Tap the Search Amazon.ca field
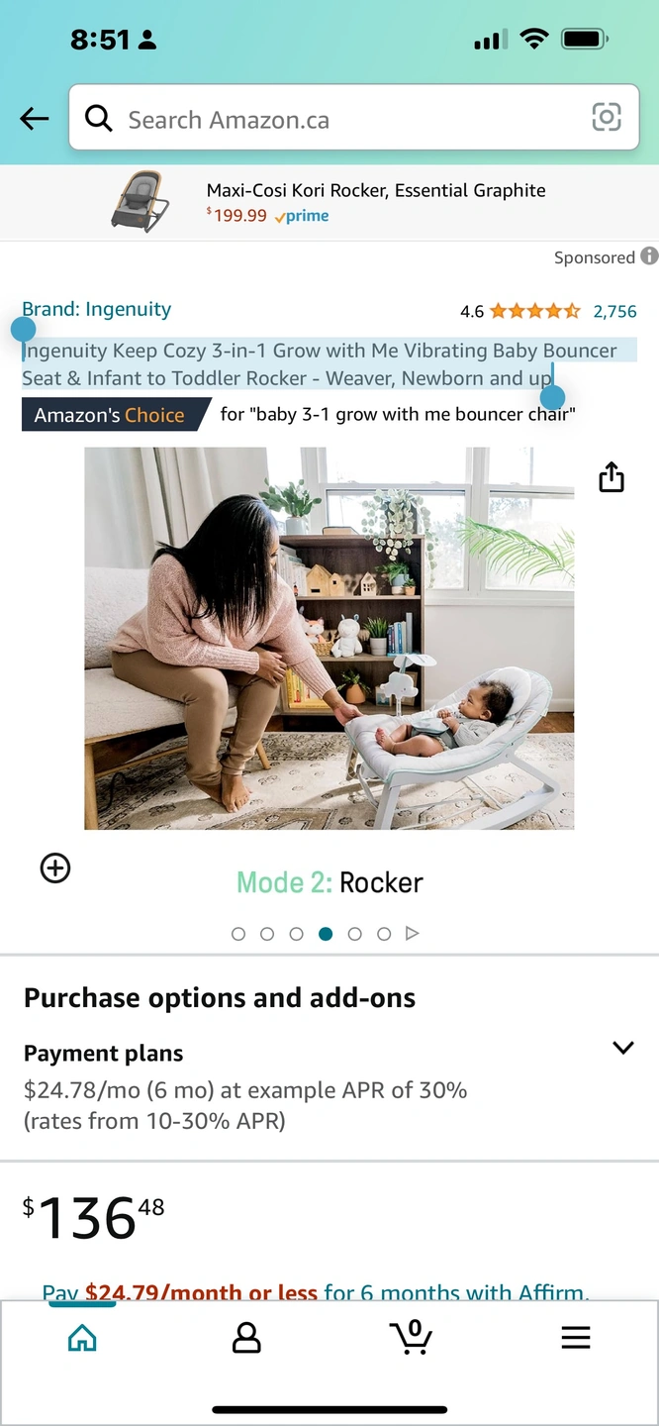The height and width of the screenshot is (1426, 659). point(353,118)
